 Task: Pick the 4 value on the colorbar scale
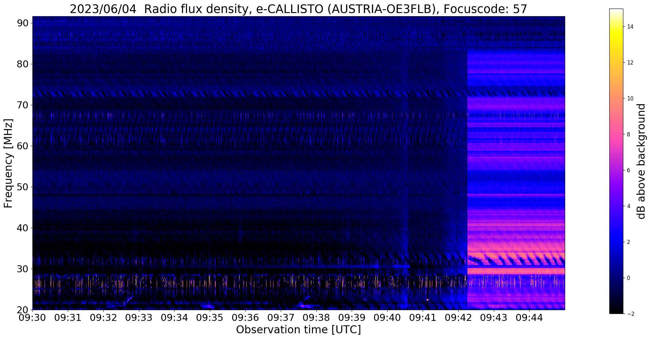click(628, 206)
